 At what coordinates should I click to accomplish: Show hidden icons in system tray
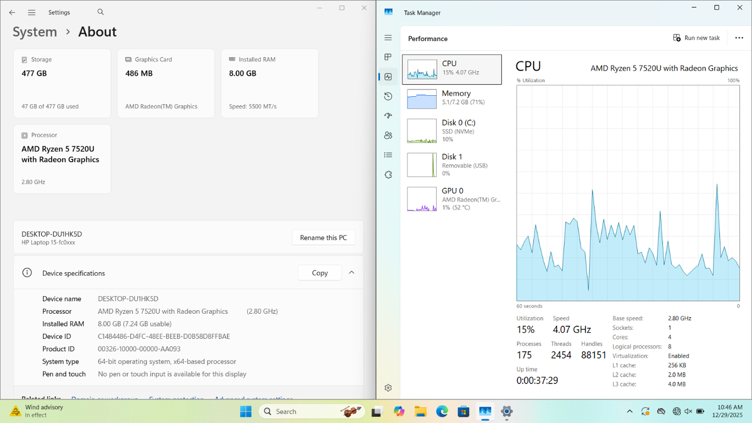pyautogui.click(x=629, y=412)
